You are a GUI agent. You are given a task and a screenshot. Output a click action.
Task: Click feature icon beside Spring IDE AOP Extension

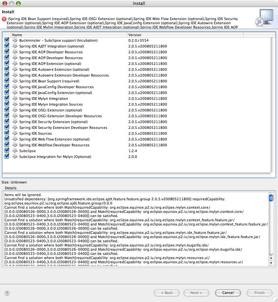pyautogui.click(x=15, y=63)
